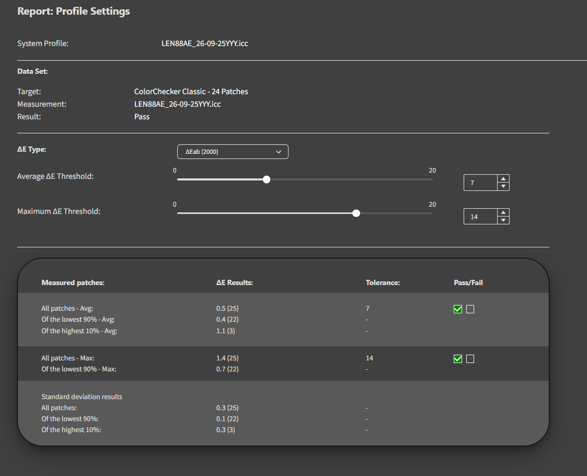This screenshot has width=587, height=476.
Task: Open the ΔEab (2000) type dropdown
Action: coord(233,152)
